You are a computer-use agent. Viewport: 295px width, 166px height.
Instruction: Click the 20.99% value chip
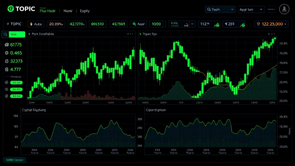click(x=56, y=24)
